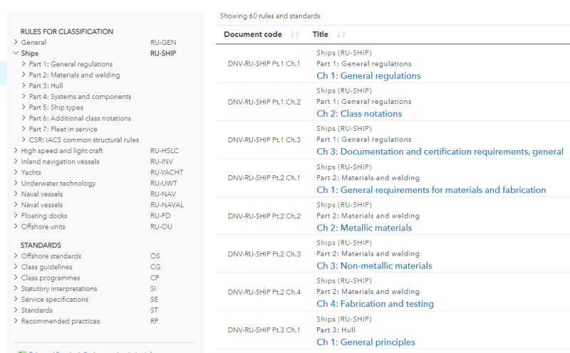Select Yachts tree item label
Screen dimensions: 570x353
31,172
